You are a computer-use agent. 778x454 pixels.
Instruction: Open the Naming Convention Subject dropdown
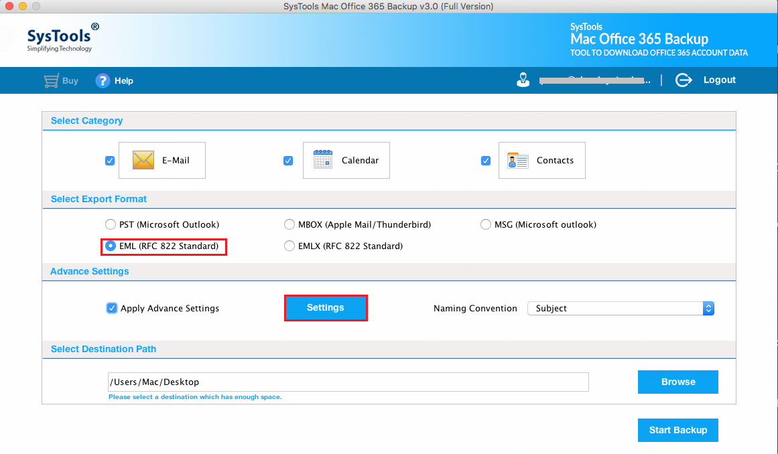[621, 308]
